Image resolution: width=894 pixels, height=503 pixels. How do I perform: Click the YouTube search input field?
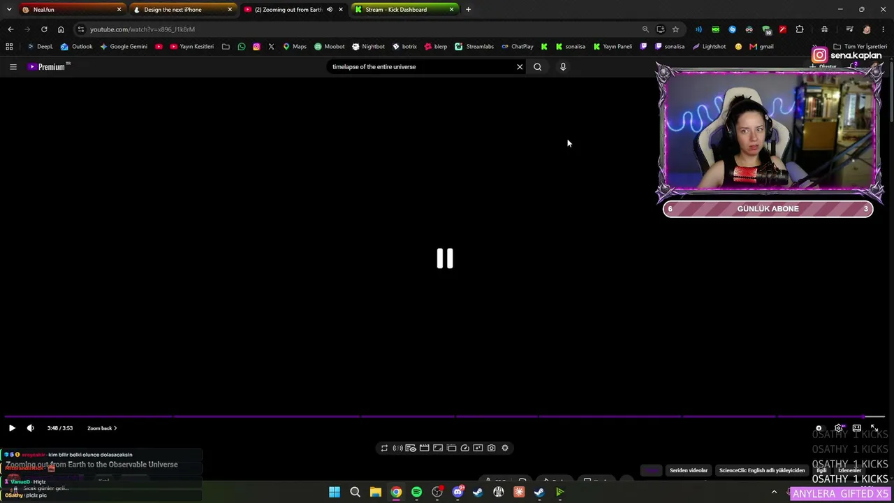tap(421, 67)
